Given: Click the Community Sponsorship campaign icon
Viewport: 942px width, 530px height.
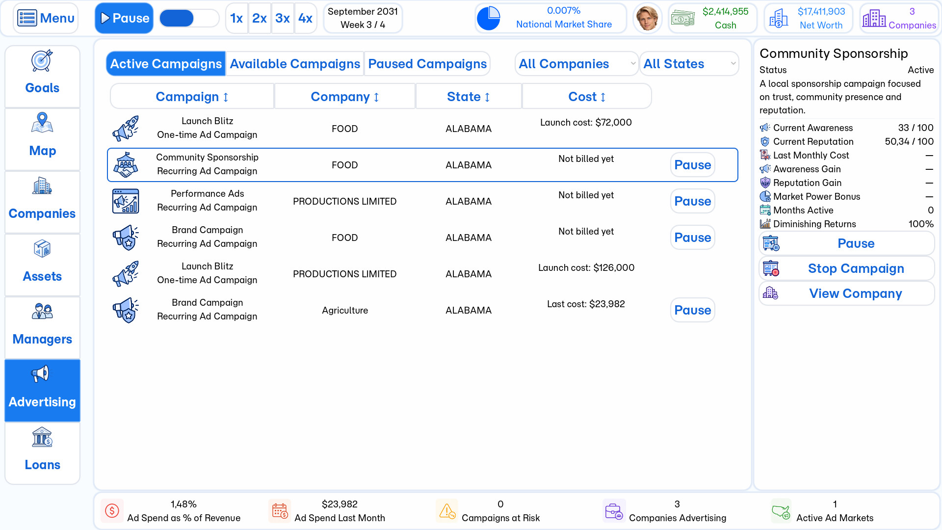Looking at the screenshot, I should tap(126, 165).
